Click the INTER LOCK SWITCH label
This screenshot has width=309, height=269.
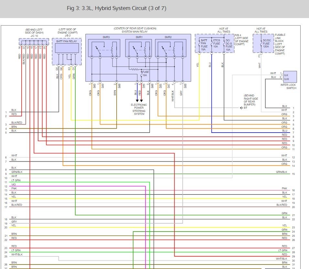point(288,86)
